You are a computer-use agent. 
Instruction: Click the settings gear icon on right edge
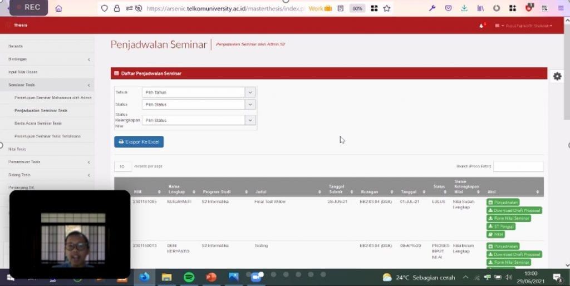tap(557, 77)
